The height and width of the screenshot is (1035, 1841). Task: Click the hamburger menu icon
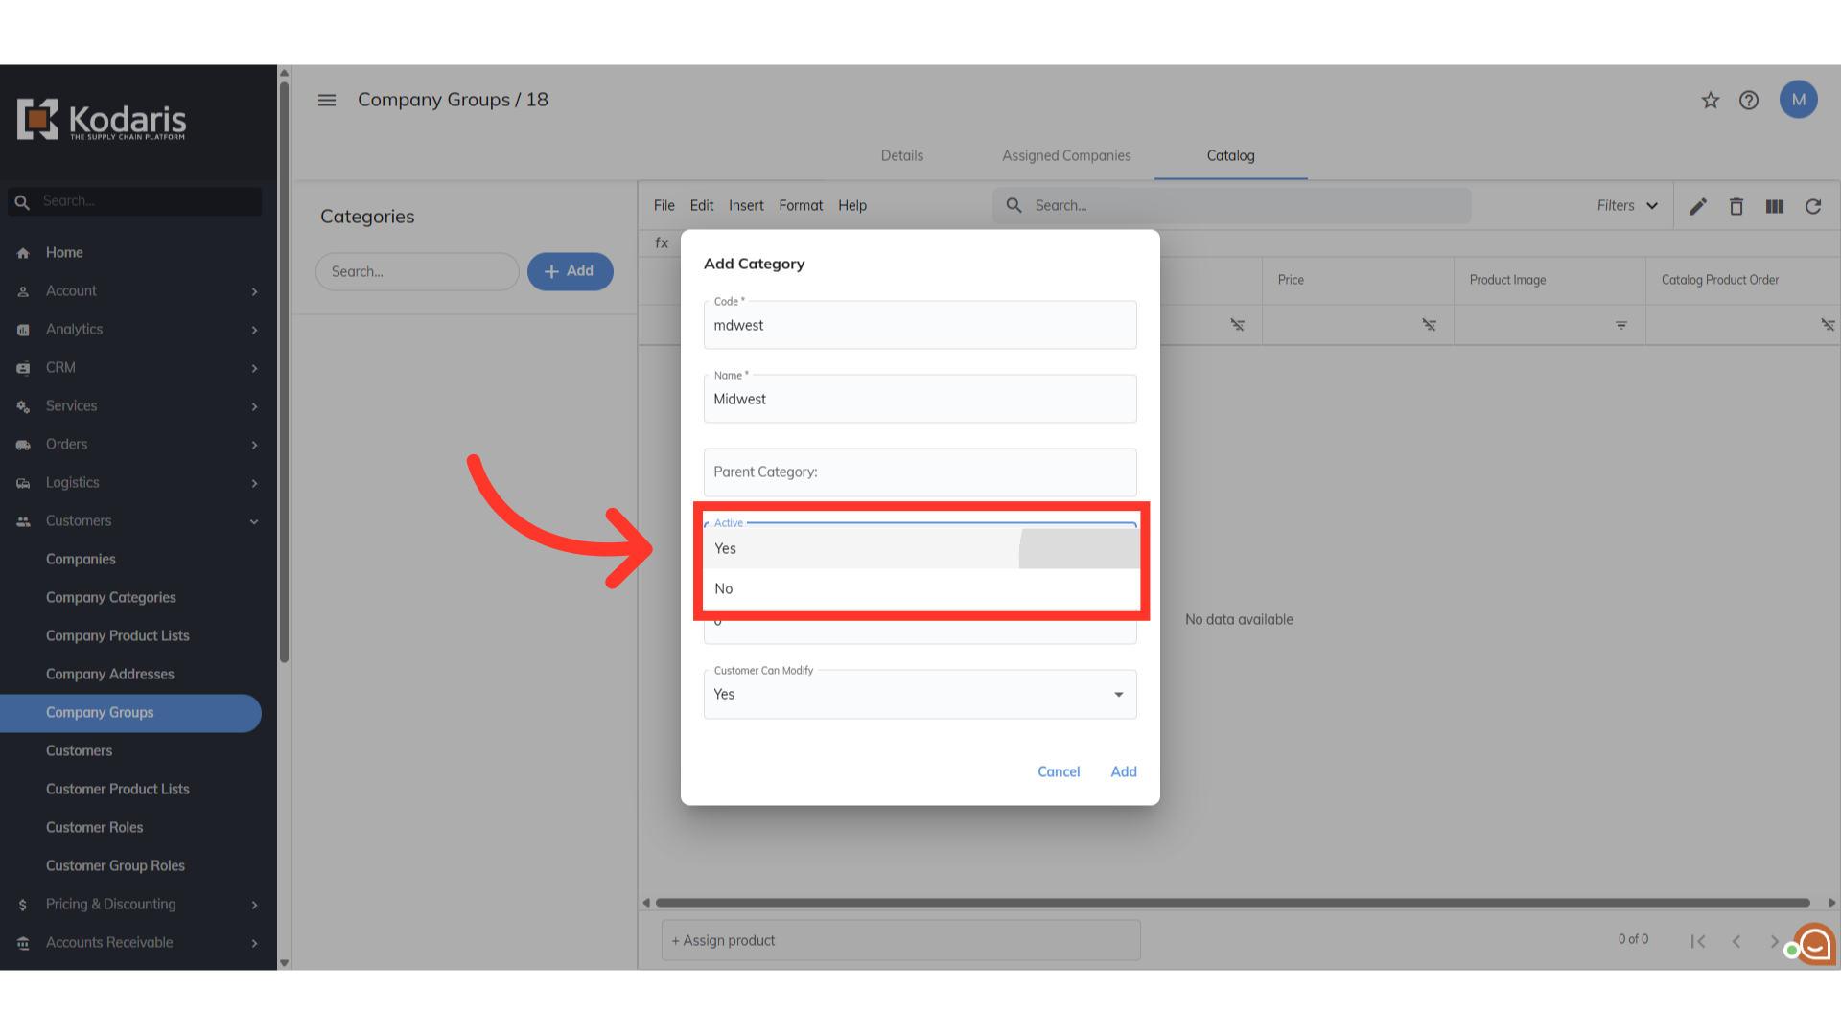tap(327, 100)
